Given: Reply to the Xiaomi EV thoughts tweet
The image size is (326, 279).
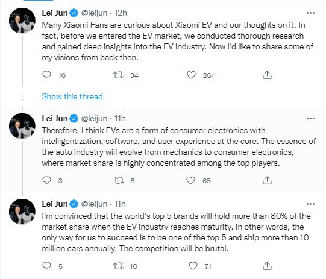Looking at the screenshot, I should (46, 75).
